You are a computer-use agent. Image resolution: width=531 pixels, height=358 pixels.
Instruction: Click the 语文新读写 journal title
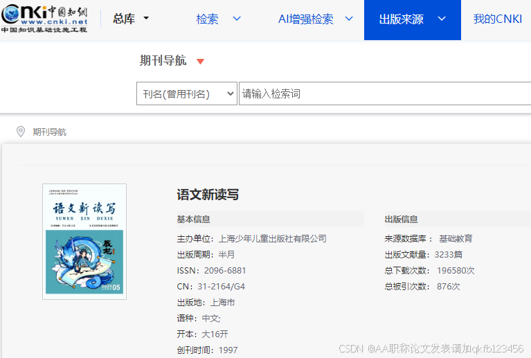(x=208, y=195)
